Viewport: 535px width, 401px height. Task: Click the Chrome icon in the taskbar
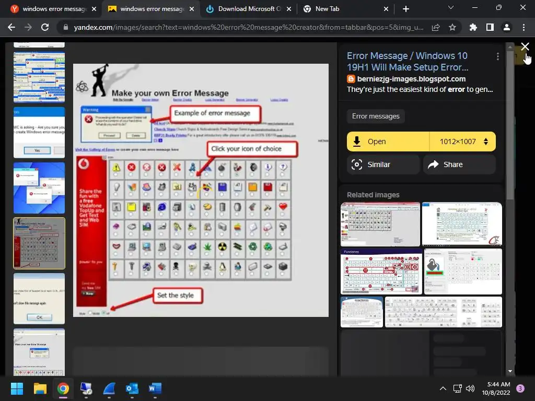pyautogui.click(x=63, y=388)
